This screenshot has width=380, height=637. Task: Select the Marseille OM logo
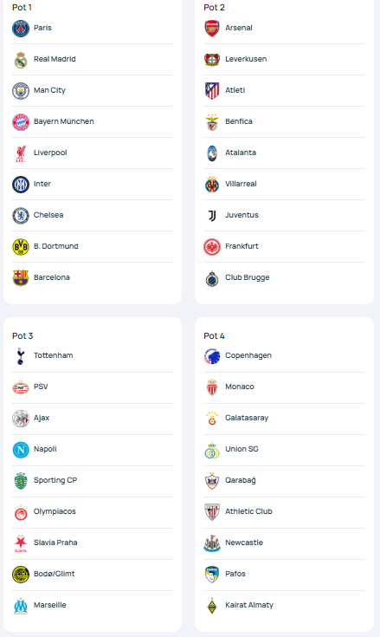21,606
